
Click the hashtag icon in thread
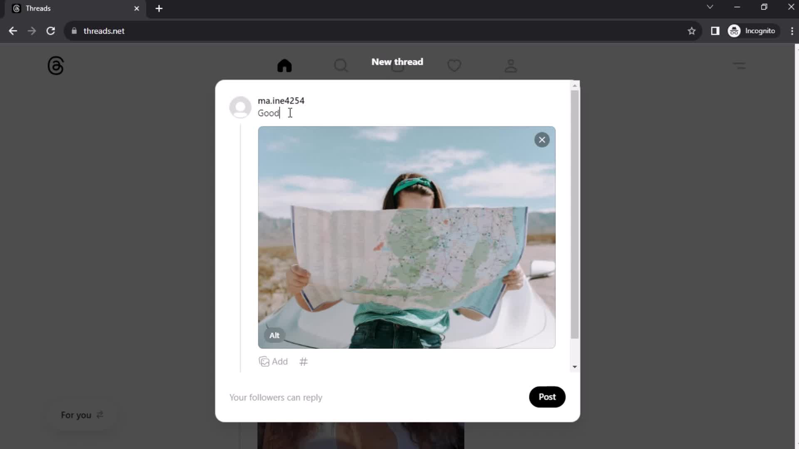coord(303,361)
